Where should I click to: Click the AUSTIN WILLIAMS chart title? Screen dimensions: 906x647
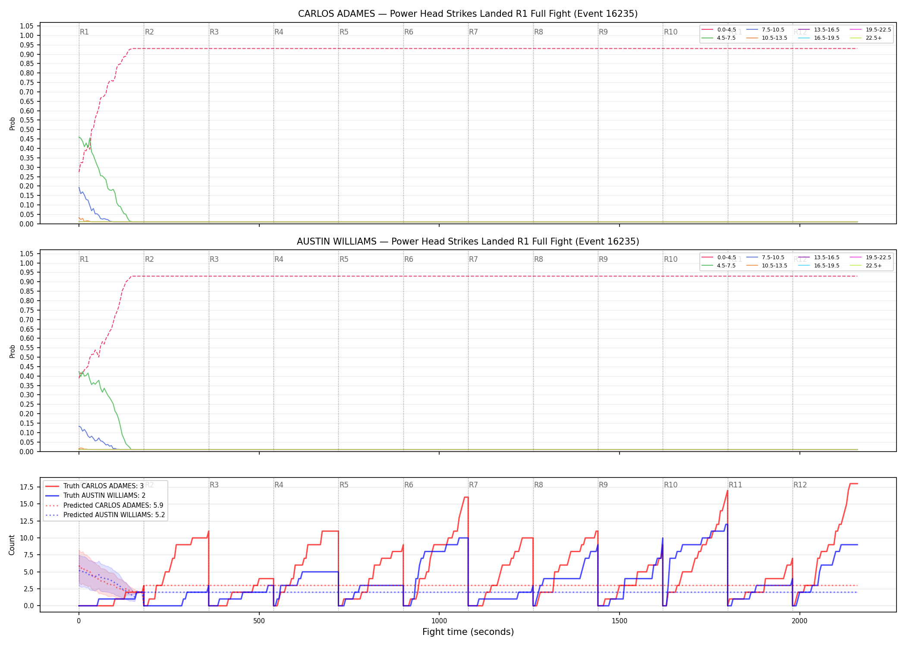[x=468, y=242]
